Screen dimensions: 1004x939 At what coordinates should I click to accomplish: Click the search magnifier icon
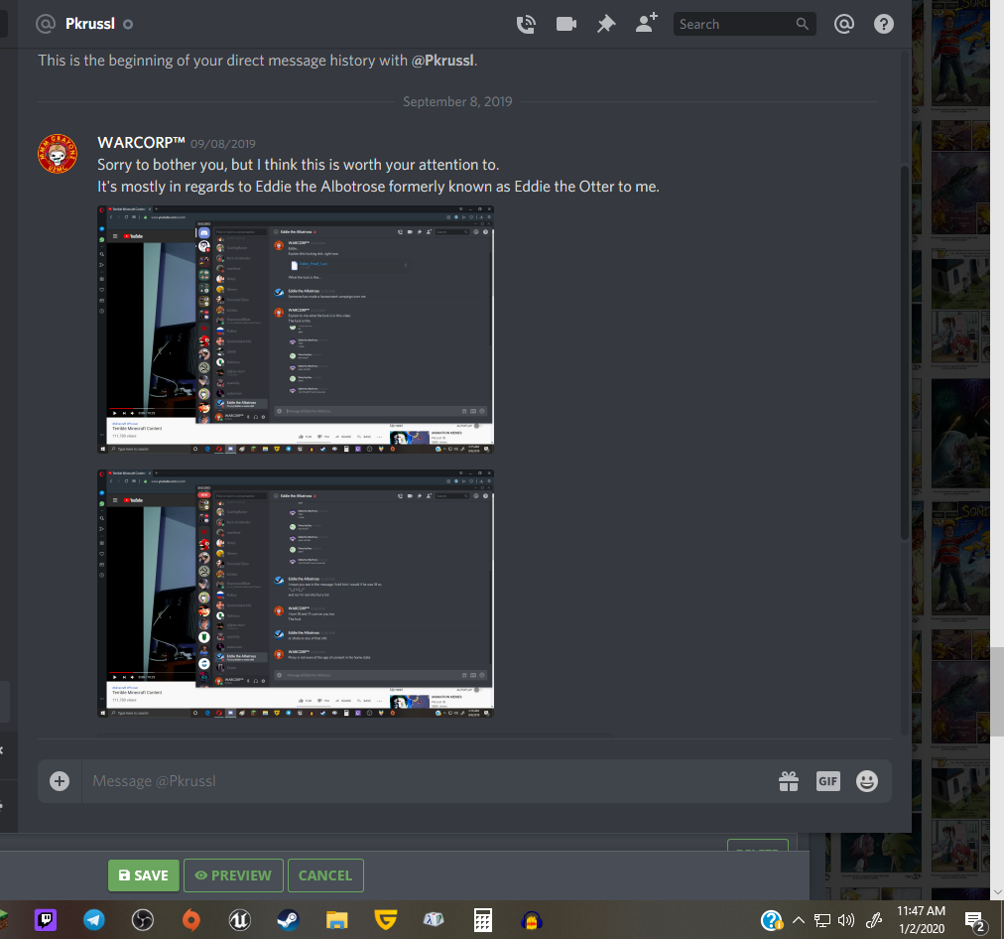click(x=802, y=24)
